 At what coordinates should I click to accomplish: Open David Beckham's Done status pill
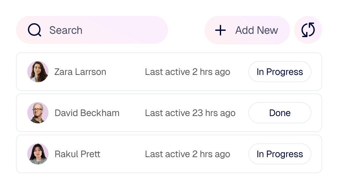pyautogui.click(x=280, y=113)
